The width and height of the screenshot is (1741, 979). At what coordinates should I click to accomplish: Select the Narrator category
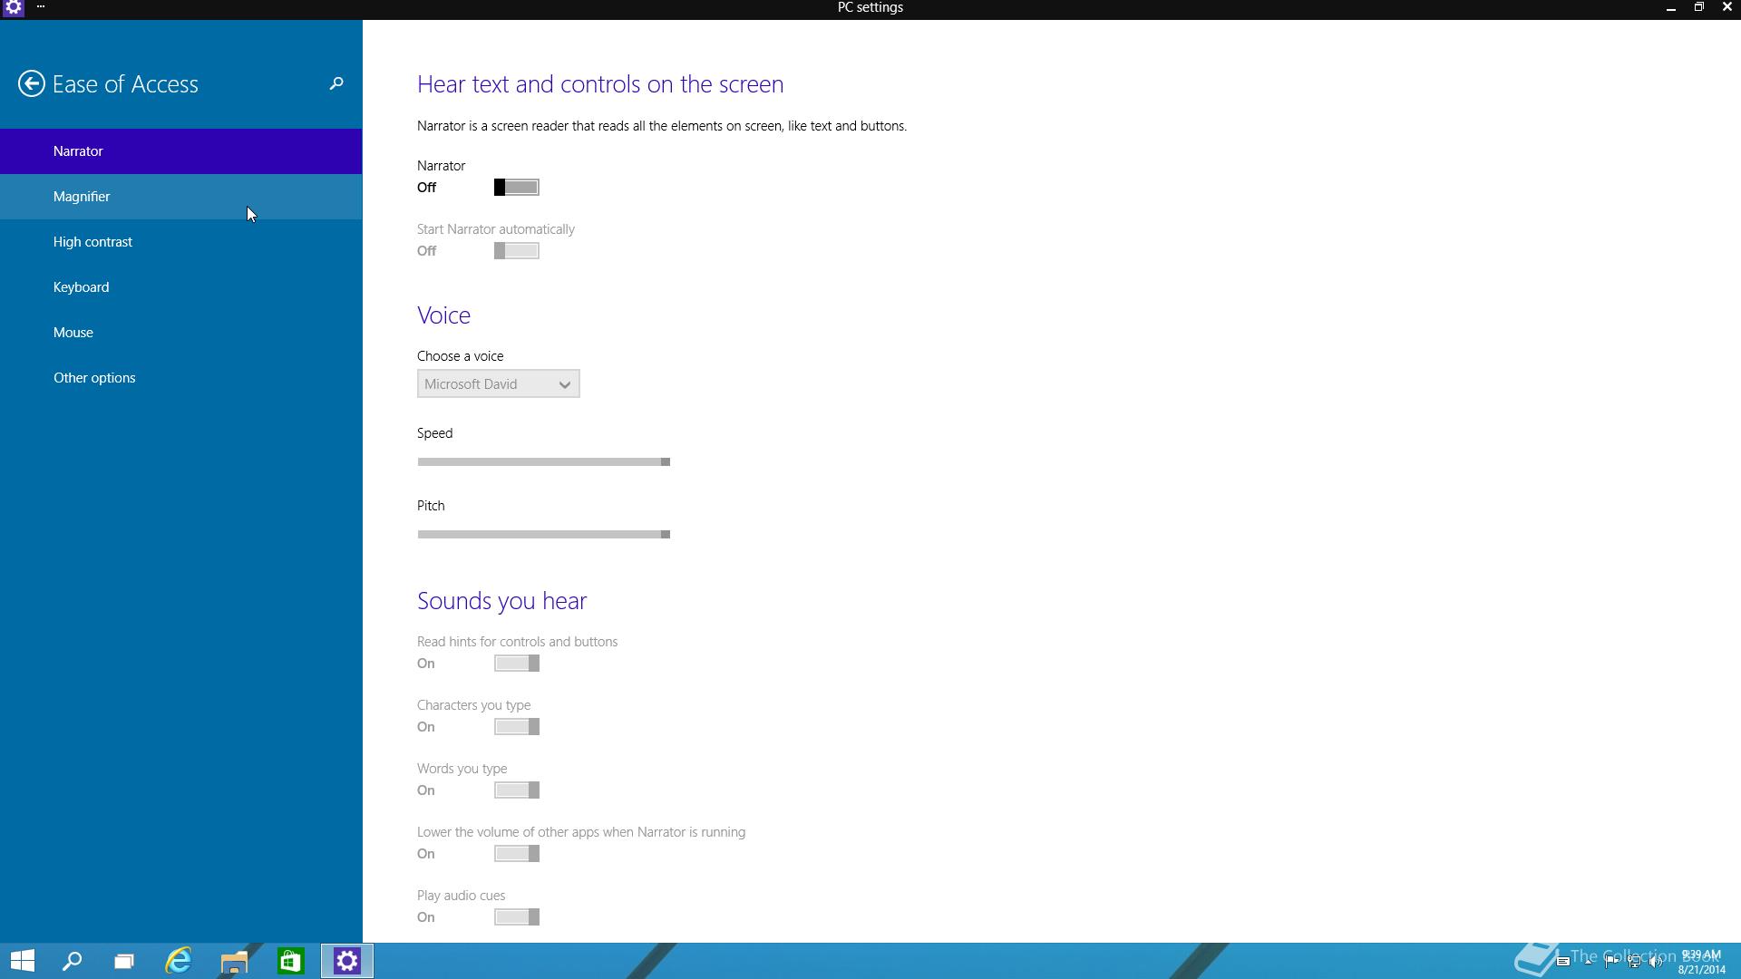point(180,151)
